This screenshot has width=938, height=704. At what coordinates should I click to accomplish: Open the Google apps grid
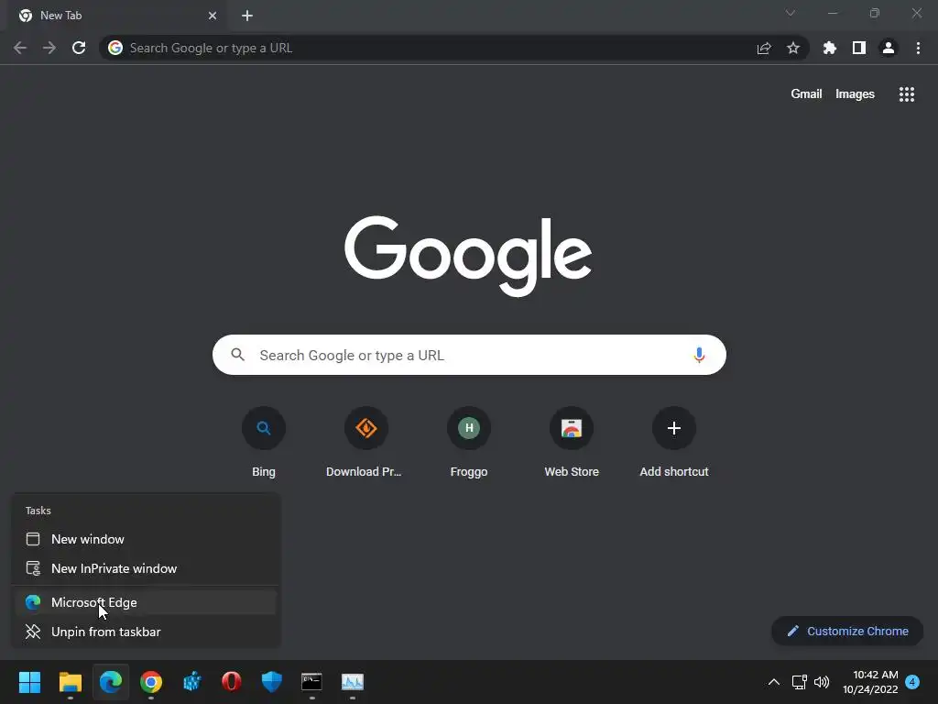[x=907, y=94]
